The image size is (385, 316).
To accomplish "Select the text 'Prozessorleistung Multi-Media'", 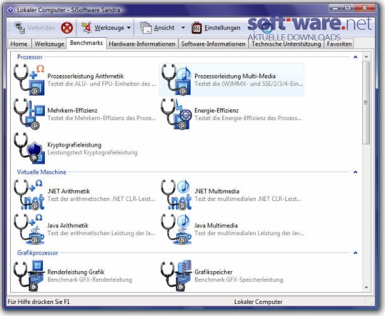I will 235,76.
